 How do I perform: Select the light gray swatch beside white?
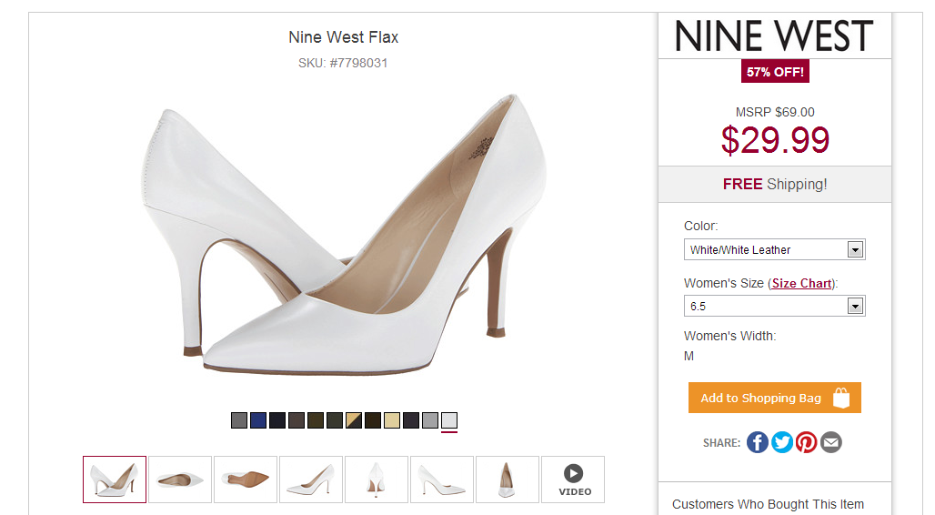tap(430, 420)
